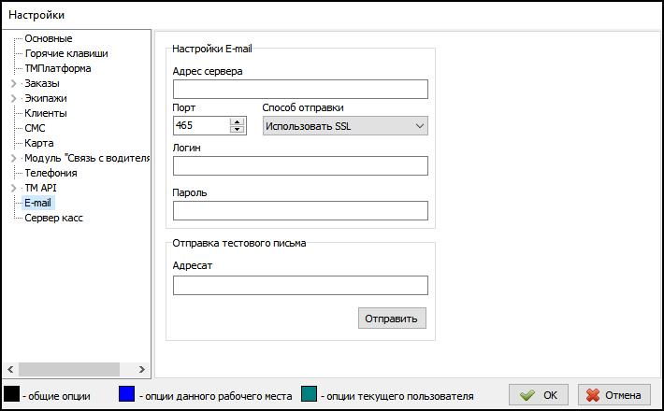The height and width of the screenshot is (411, 664).
Task: Open Горячие клавиши settings section
Action: [x=65, y=54]
